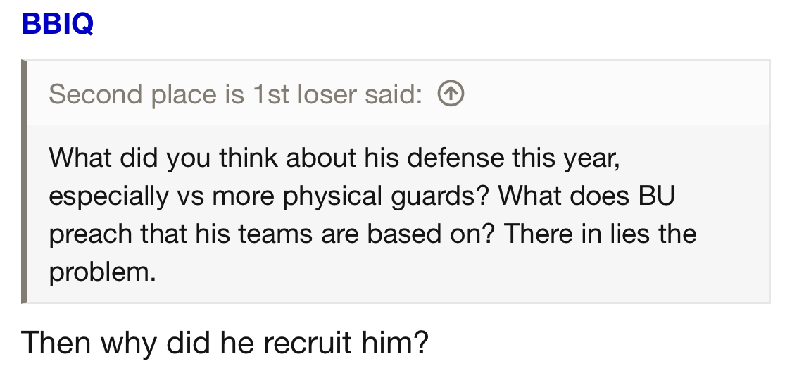Open the BBIQ user profile link
792x378 pixels.
coord(58,24)
